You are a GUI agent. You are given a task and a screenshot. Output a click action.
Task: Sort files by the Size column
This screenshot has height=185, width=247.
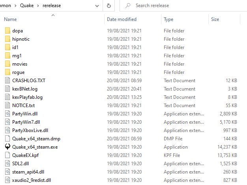click(x=215, y=19)
